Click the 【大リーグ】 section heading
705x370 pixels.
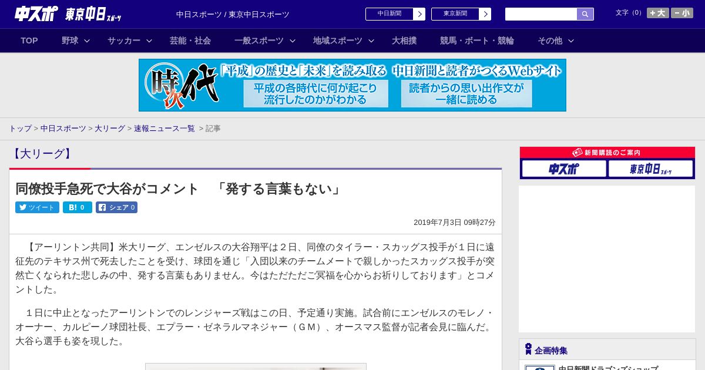[42, 154]
